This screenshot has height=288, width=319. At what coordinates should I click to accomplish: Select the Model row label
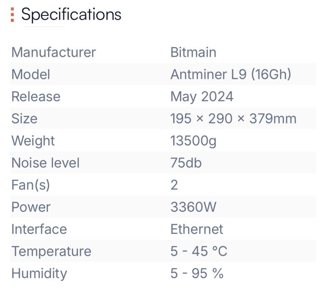(x=30, y=74)
